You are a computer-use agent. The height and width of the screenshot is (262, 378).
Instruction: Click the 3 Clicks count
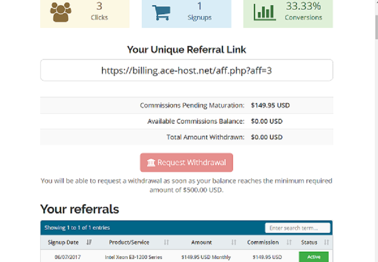99,6
